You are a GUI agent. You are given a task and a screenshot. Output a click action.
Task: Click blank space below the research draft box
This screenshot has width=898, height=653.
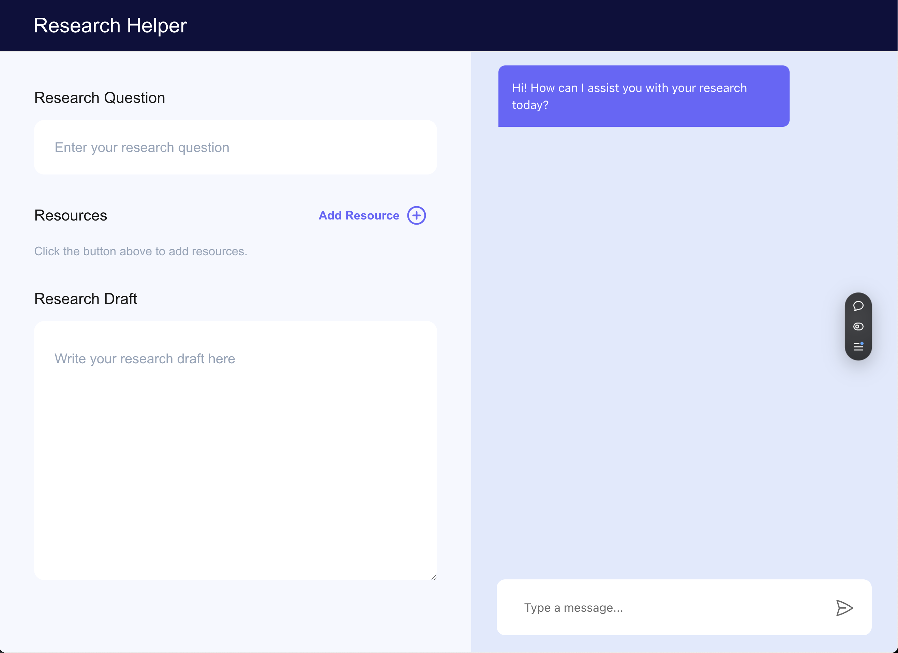pos(235,617)
